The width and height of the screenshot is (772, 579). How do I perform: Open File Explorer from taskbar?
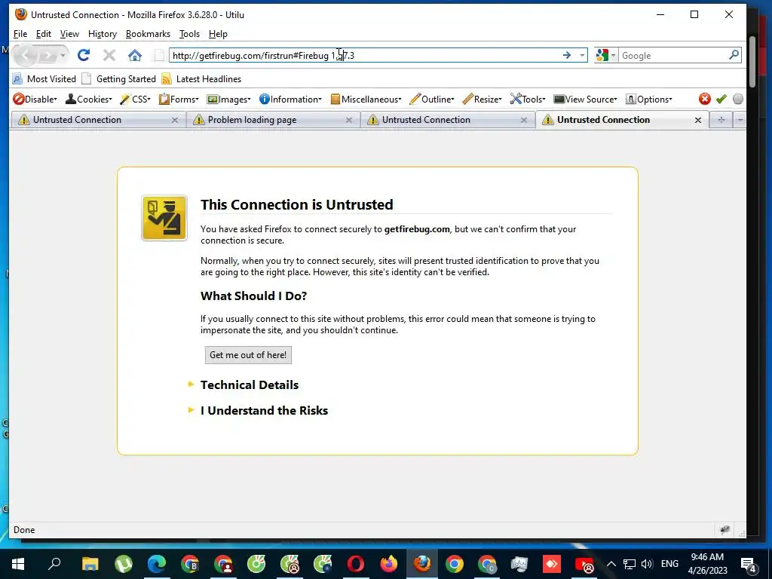[90, 564]
